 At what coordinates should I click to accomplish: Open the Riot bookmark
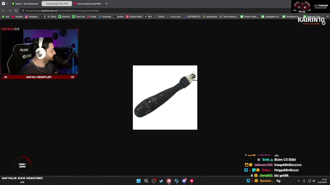[x=148, y=16]
